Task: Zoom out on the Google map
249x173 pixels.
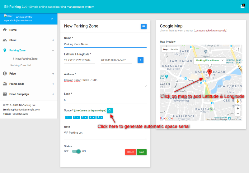Action: tap(238, 114)
